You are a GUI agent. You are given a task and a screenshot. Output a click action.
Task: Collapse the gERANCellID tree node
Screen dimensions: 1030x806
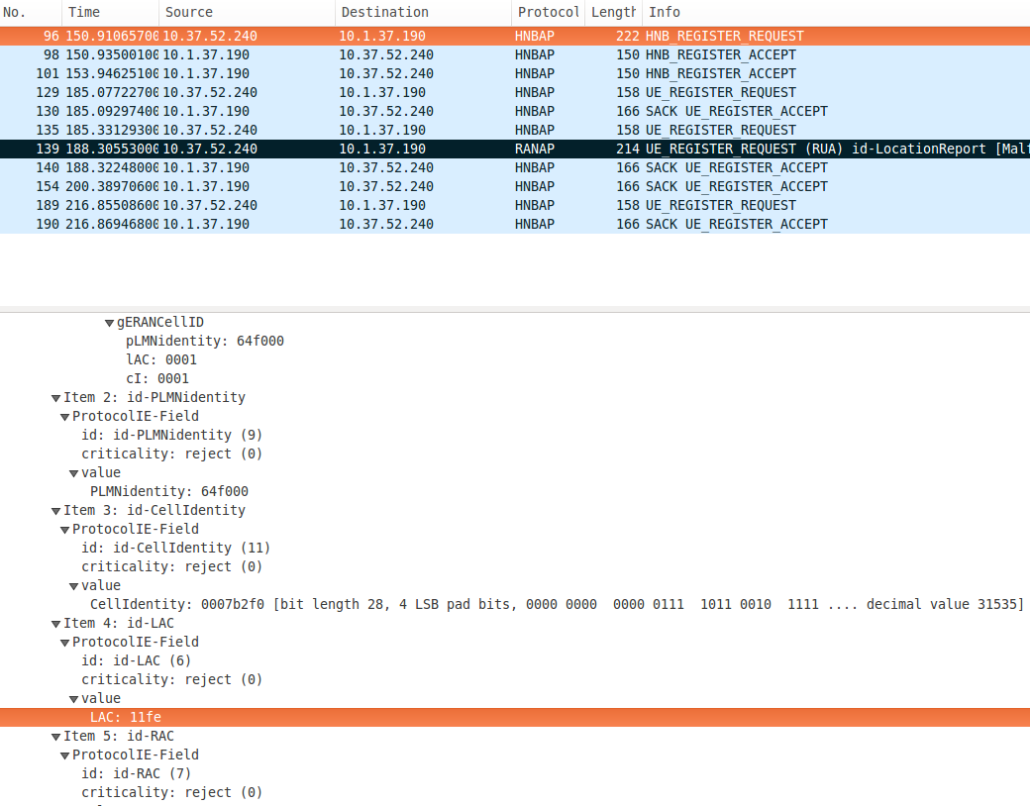click(x=110, y=323)
